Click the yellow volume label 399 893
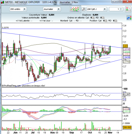132x134 pixels. (x=127, y=127)
